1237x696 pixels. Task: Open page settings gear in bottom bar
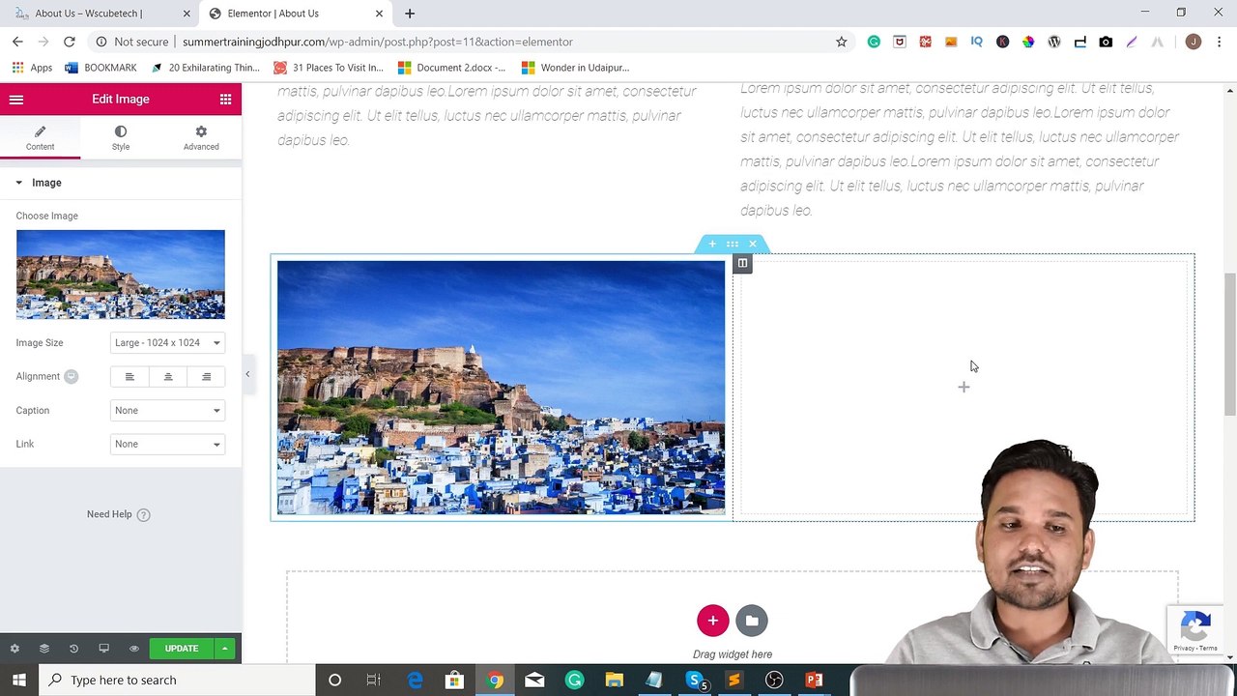tap(14, 649)
